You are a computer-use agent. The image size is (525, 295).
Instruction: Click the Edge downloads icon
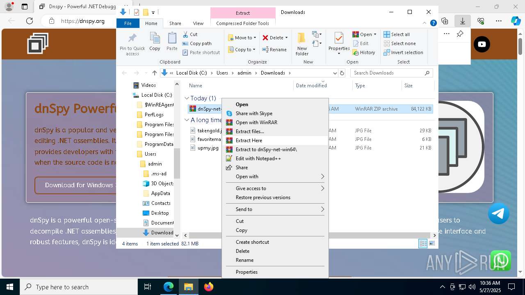[x=463, y=20]
